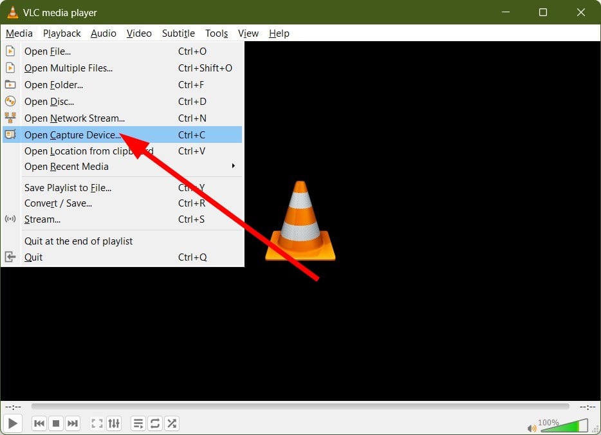Viewport: 601px width, 435px height.
Task: Click the large VLC cone in video area
Action: click(x=300, y=221)
